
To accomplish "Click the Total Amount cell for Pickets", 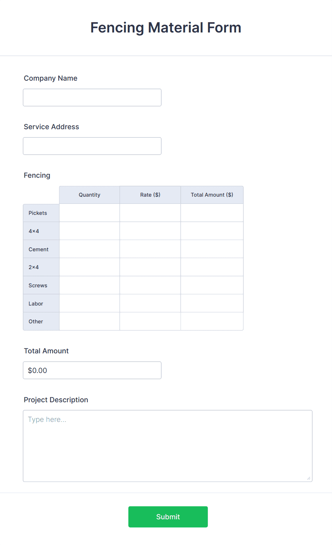I will pyautogui.click(x=212, y=212).
